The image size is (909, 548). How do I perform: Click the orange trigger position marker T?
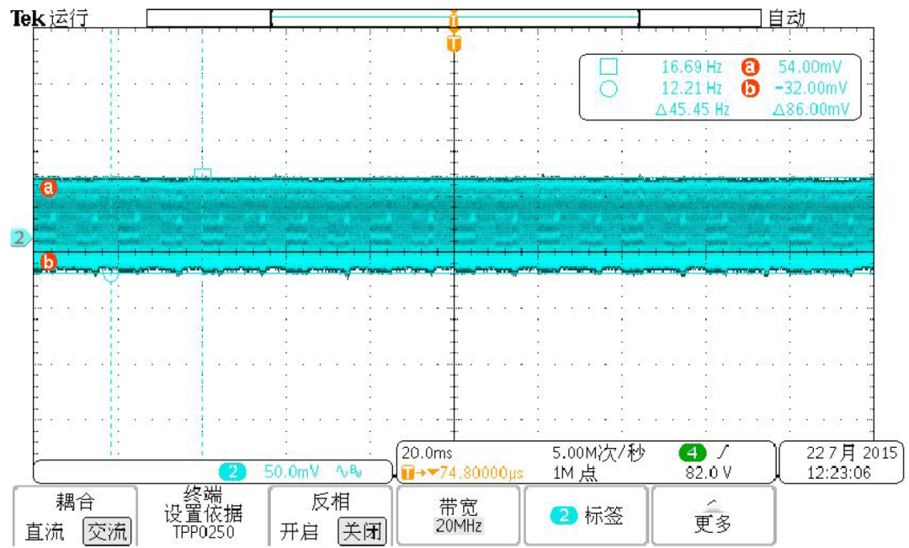[x=454, y=39]
